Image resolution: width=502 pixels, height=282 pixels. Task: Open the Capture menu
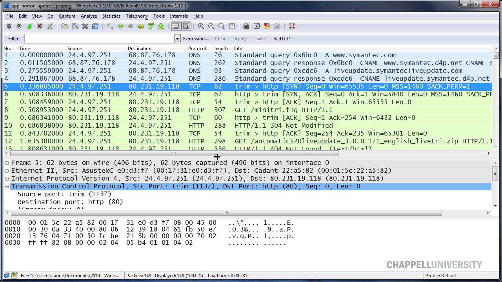tap(67, 16)
